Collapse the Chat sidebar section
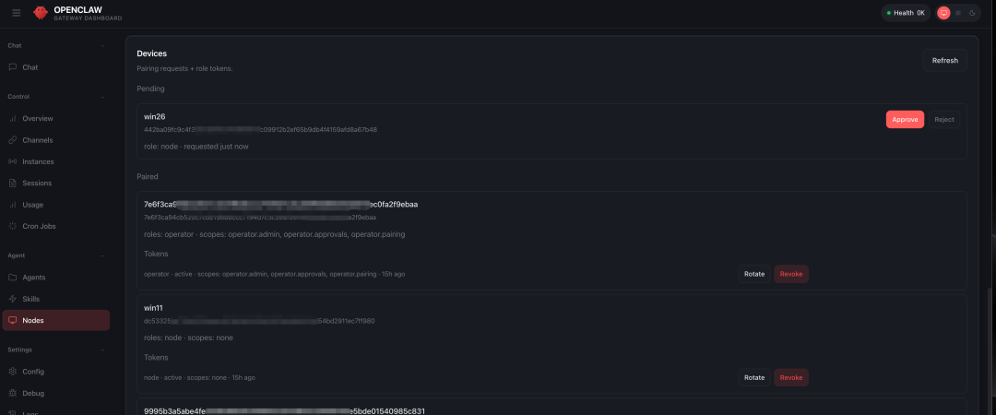996x415 pixels. pos(103,46)
